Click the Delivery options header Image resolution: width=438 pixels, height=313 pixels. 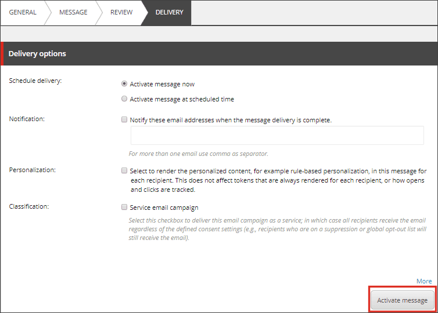pos(37,53)
